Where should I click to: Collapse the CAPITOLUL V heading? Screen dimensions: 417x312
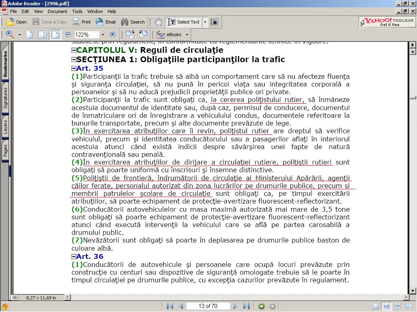click(74, 50)
